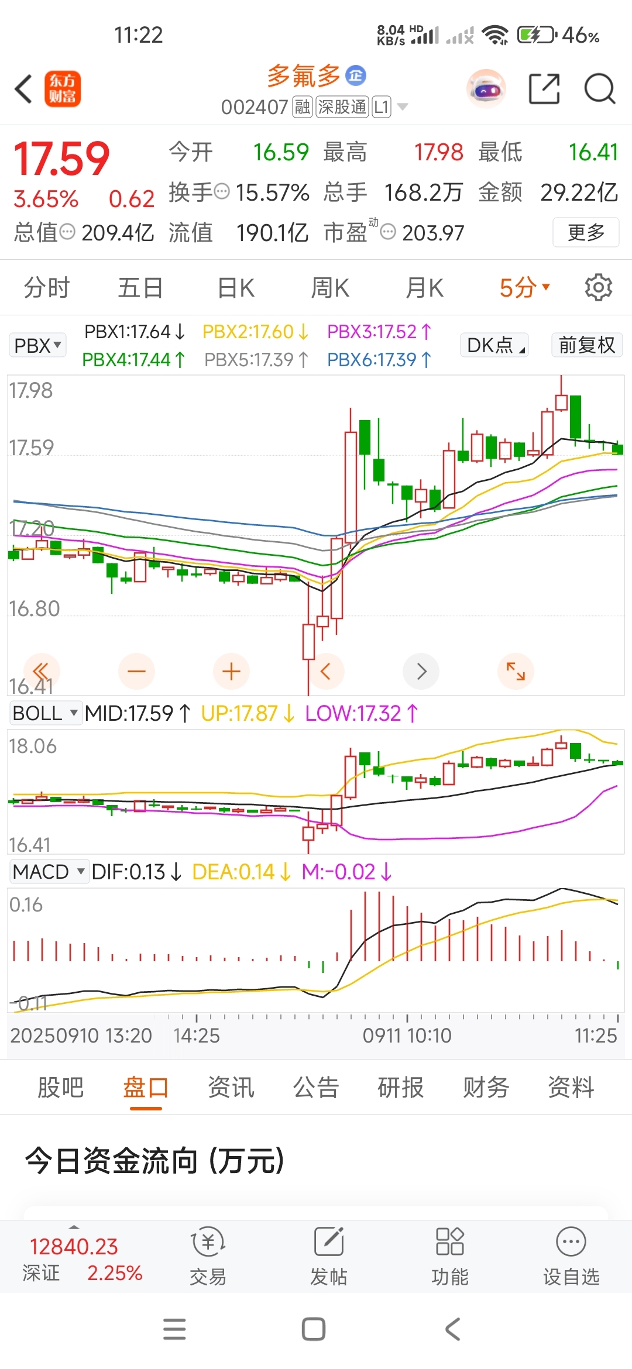Image resolution: width=632 pixels, height=1369 pixels.
Task: Expand the stock code dropdown arrow
Action: pyautogui.click(x=403, y=106)
